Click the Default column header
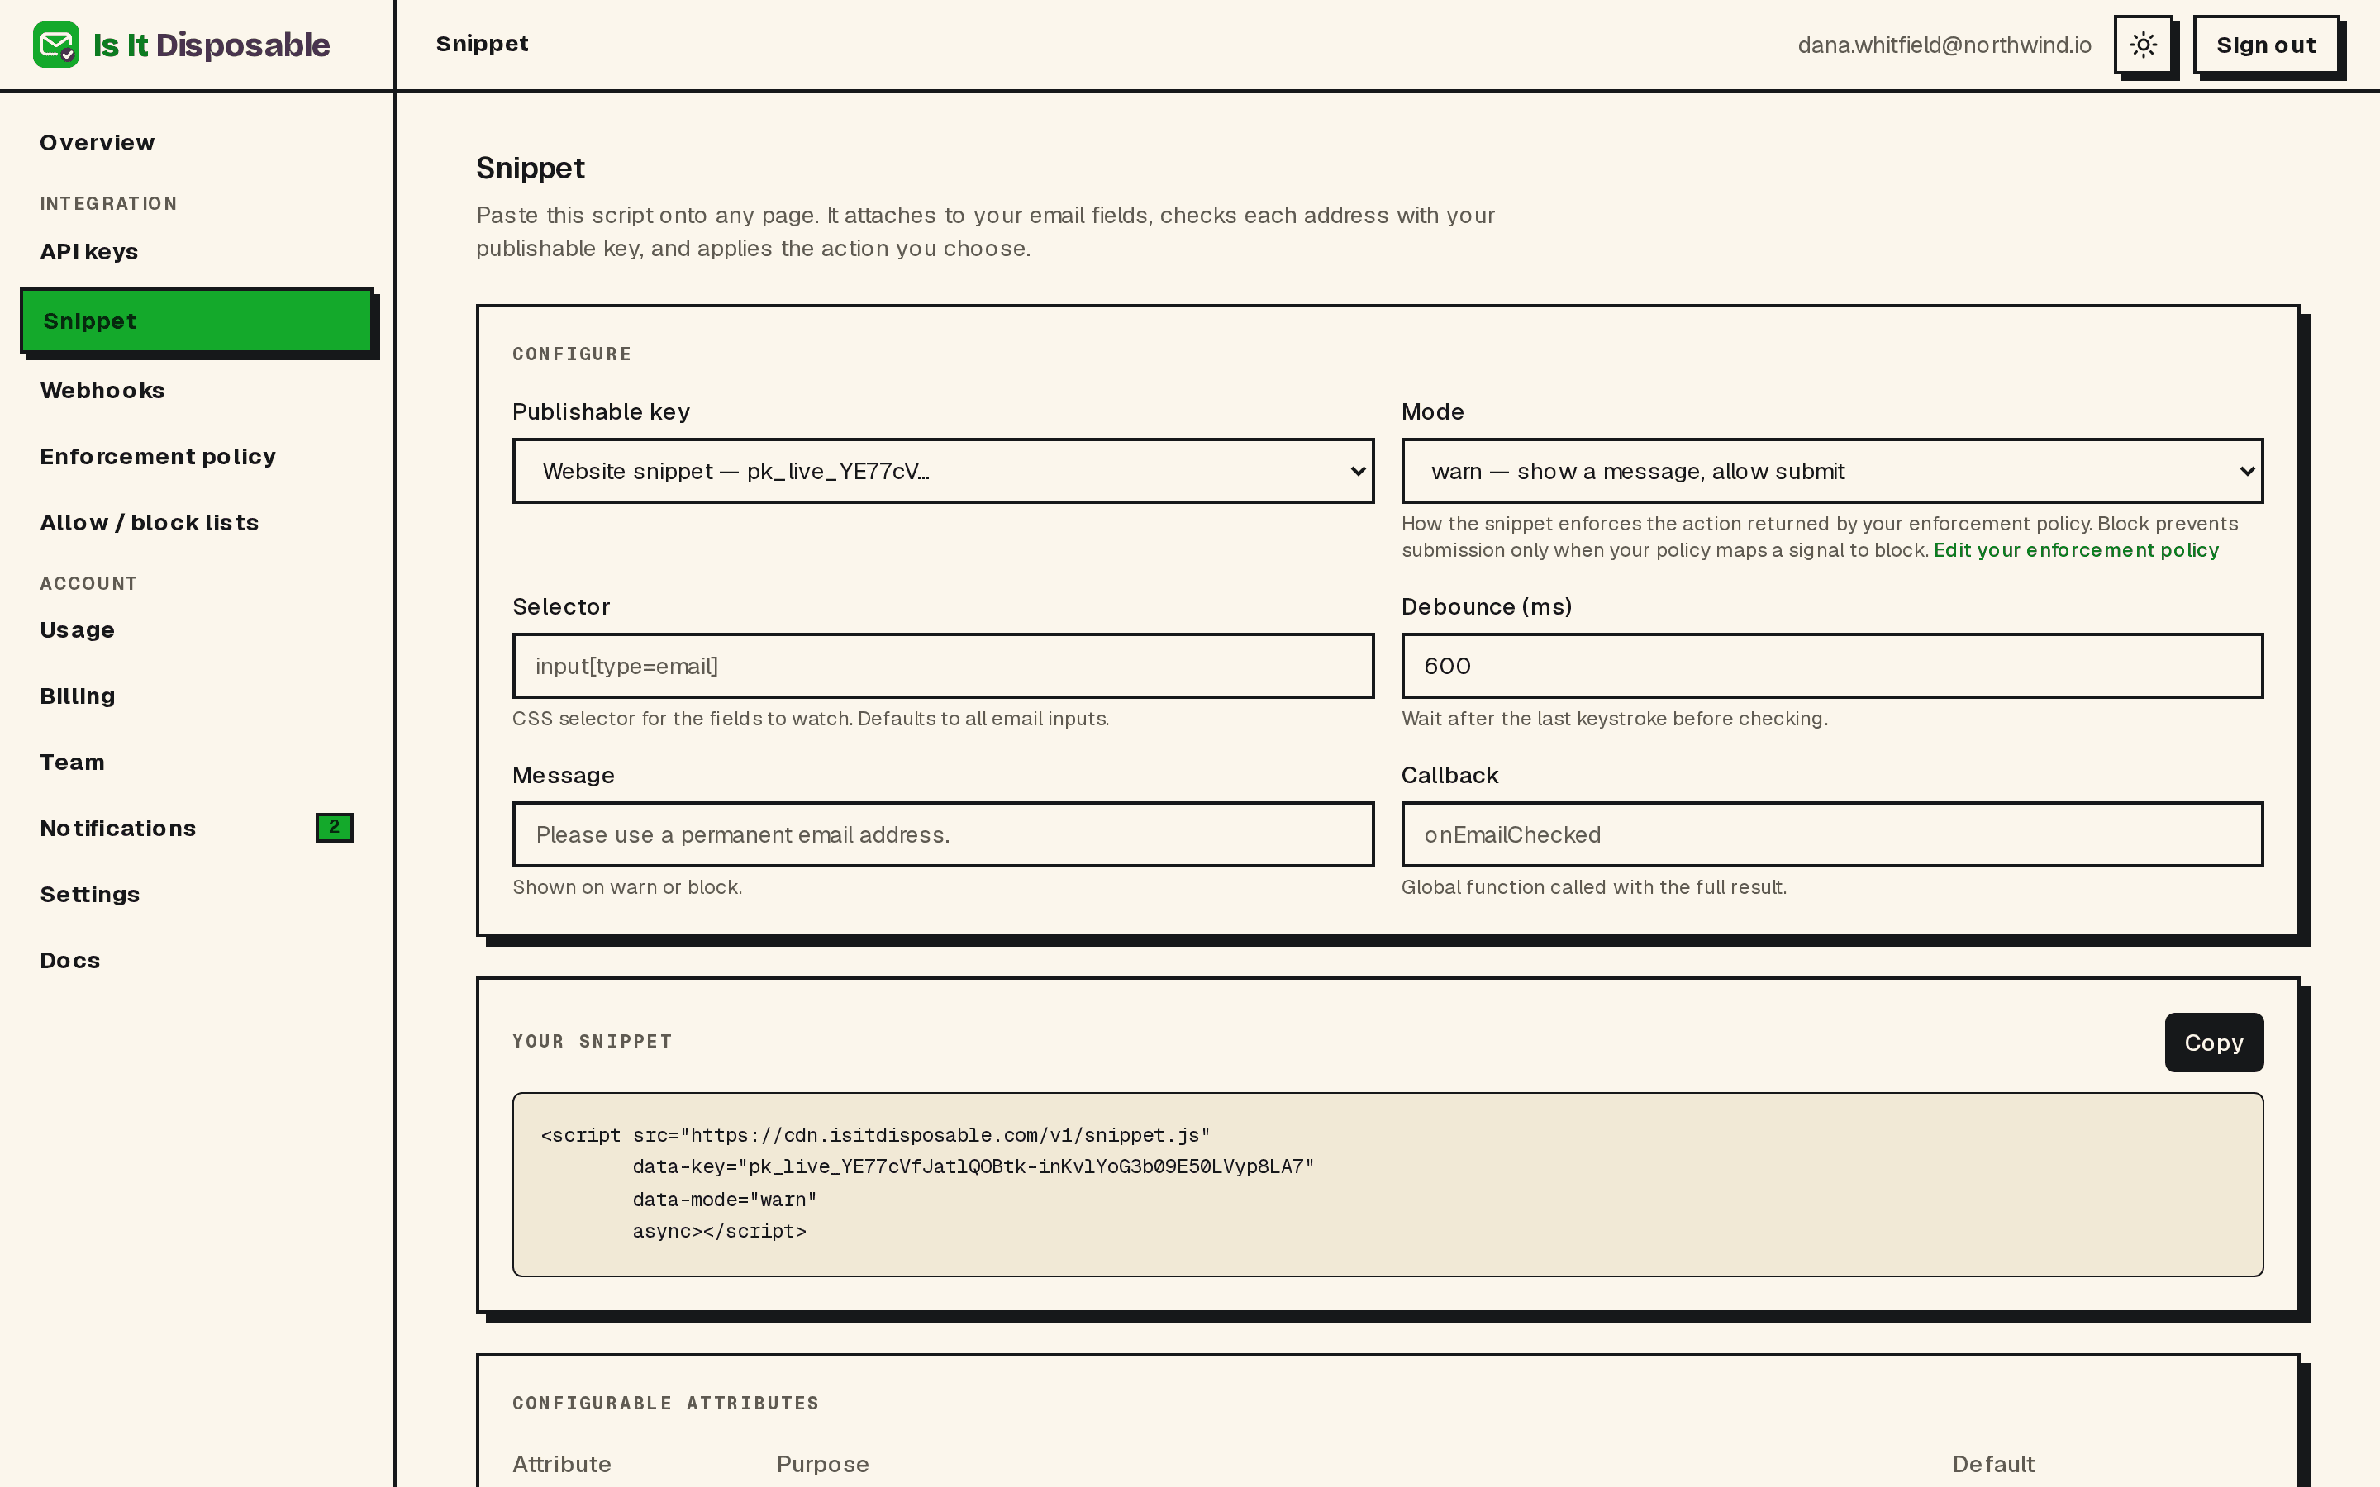The image size is (2380, 1487). [x=1993, y=1465]
